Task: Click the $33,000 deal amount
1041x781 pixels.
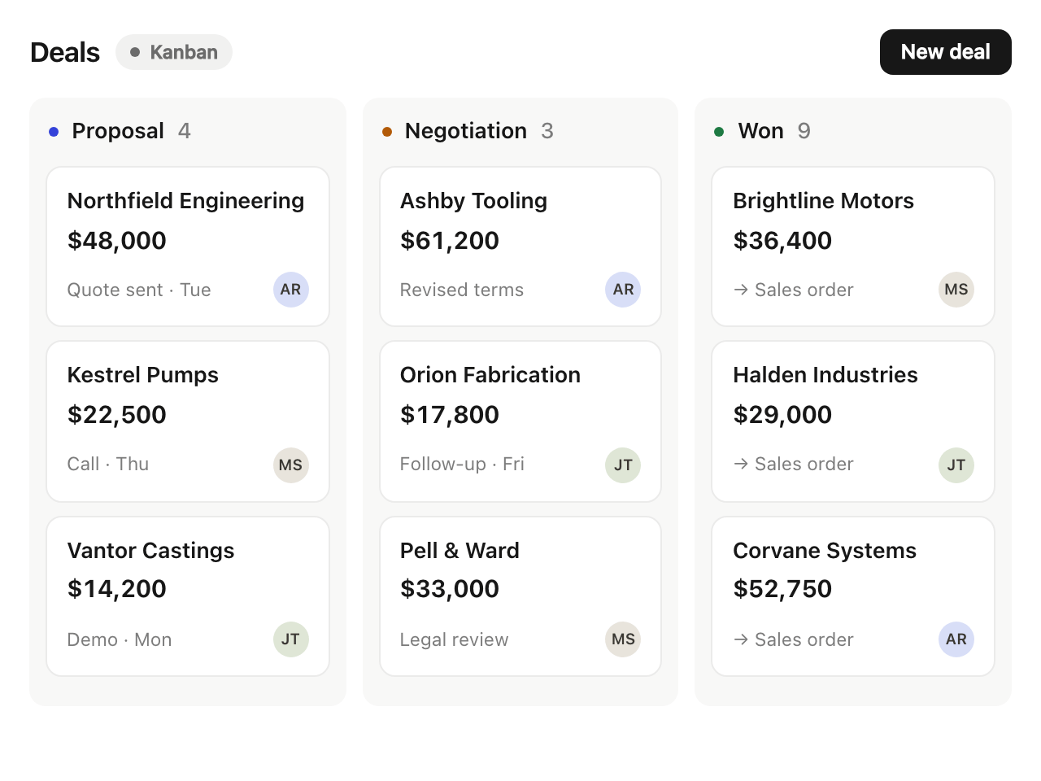Action: point(450,589)
